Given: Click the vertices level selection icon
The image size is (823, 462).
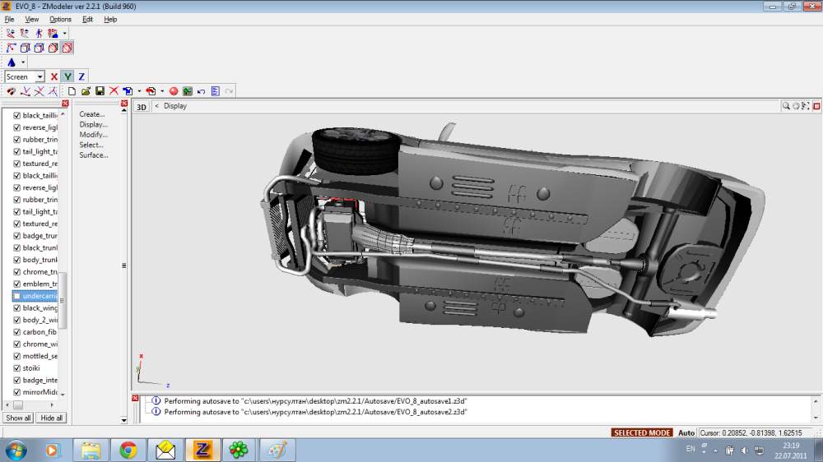Looking at the screenshot, I should pyautogui.click(x=11, y=33).
